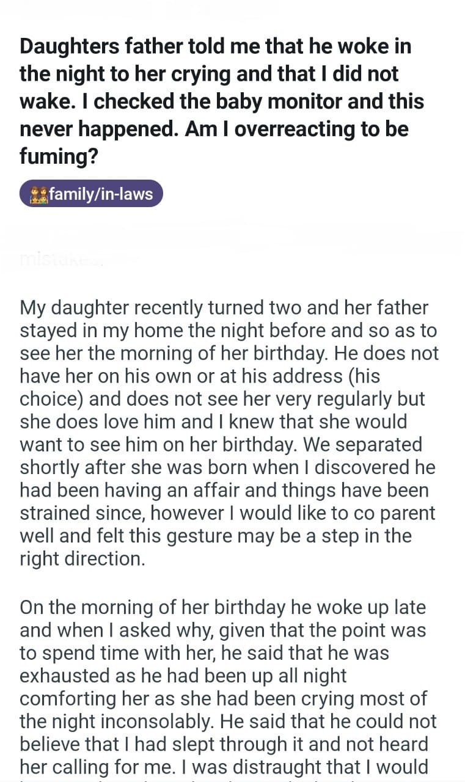Viewport: 465px width, 782px height.
Task: Click the line 'had been having an affair'
Action: pyautogui.click(x=224, y=491)
